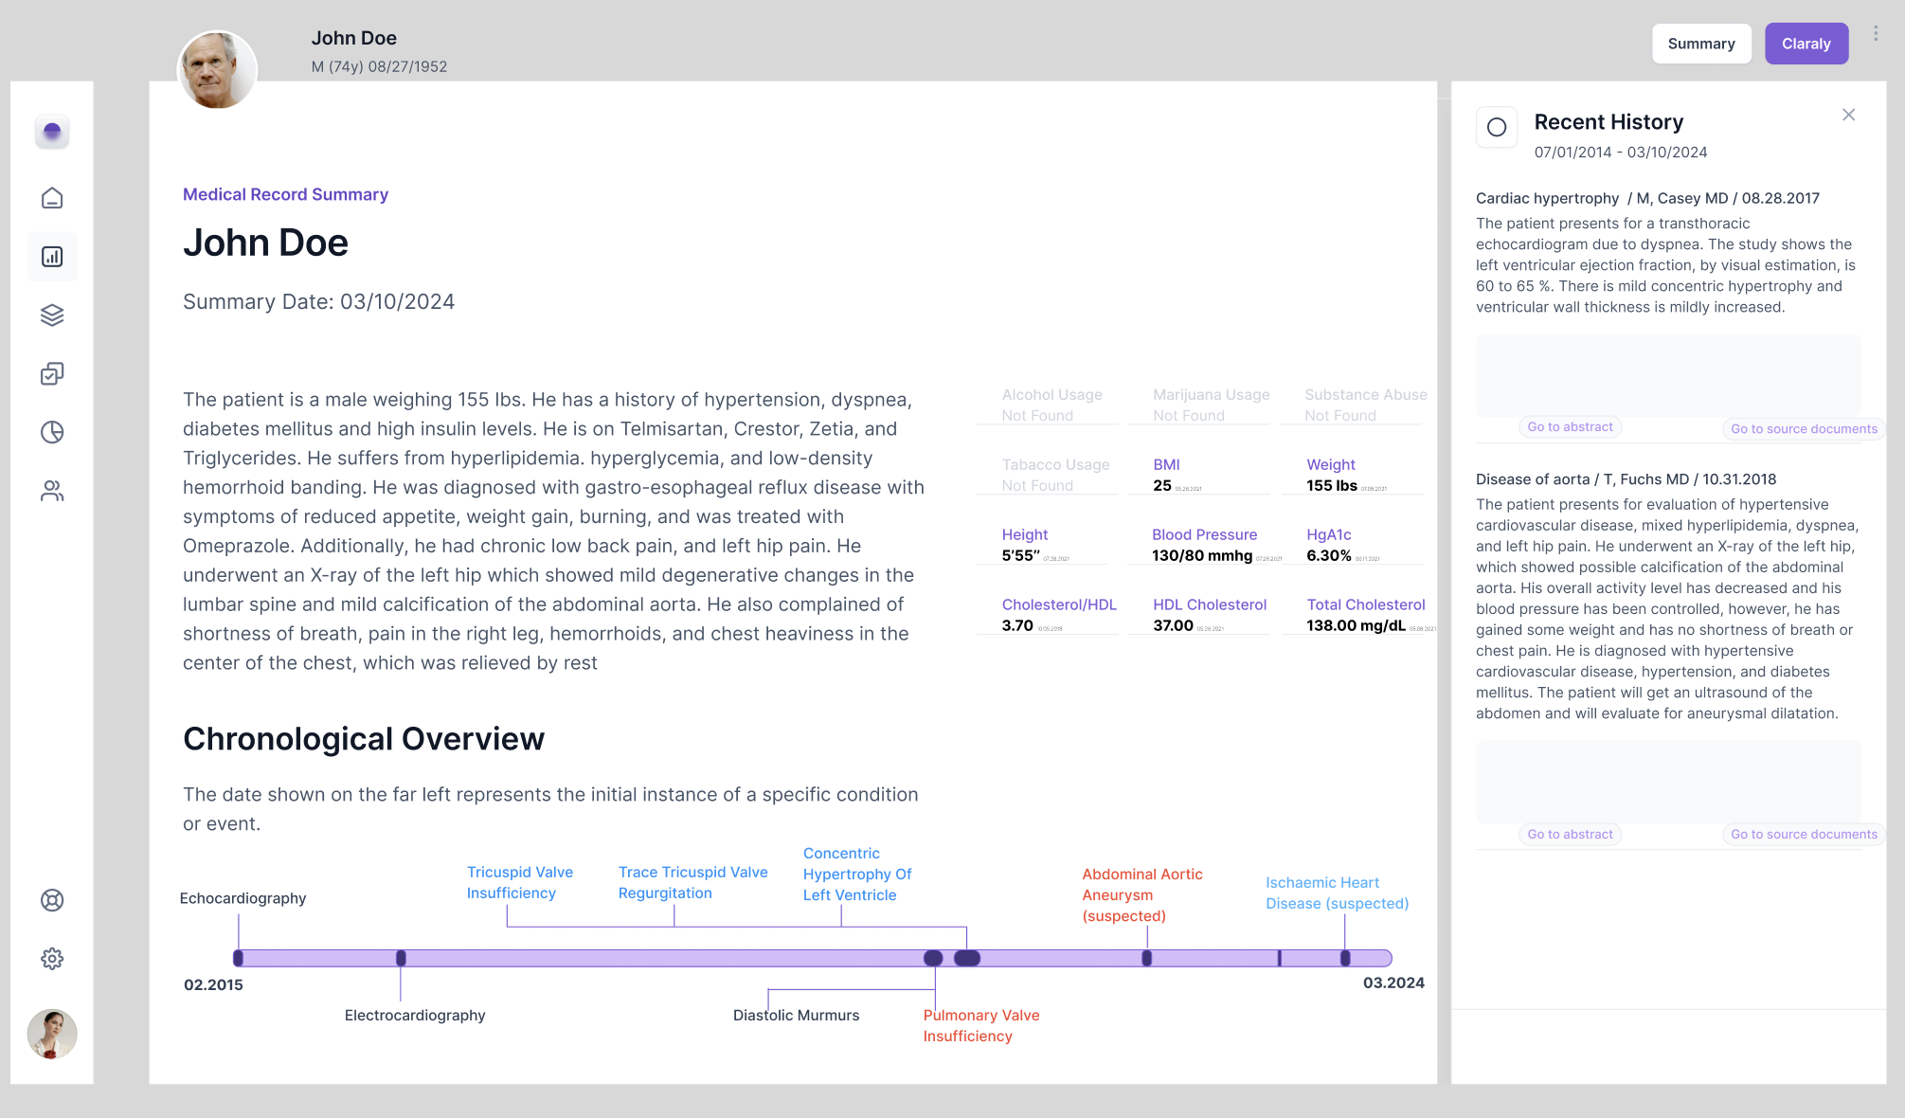
Task: Select Abdominal Aortic Aneurysm (suspected) label
Action: pyautogui.click(x=1142, y=895)
